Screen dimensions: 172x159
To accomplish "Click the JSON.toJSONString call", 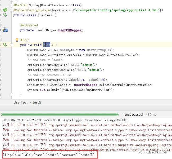I will (x=76, y=90).
